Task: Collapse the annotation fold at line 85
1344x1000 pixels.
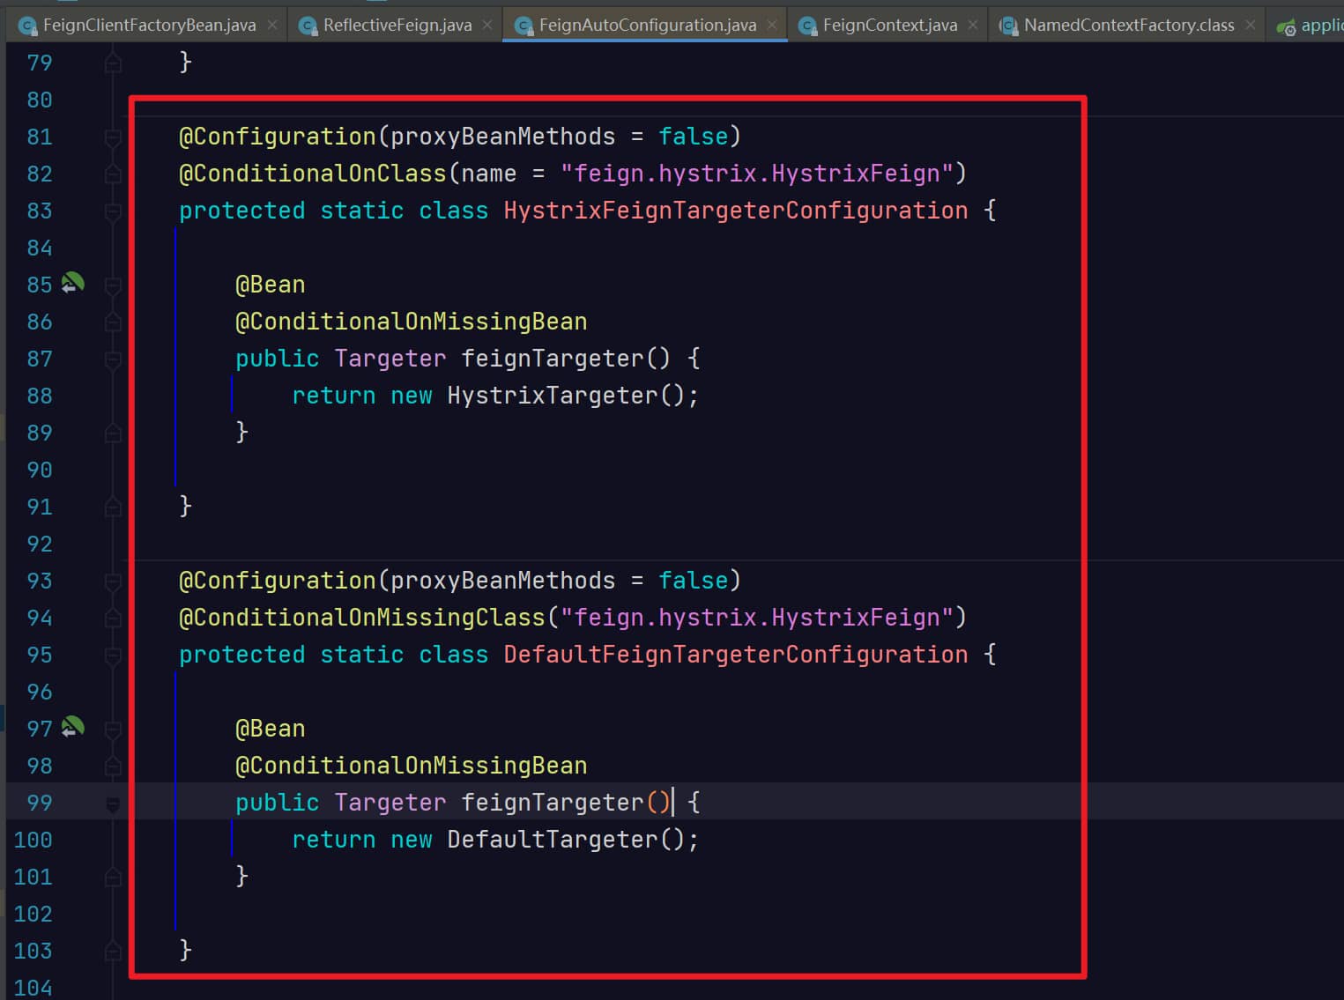Action: [113, 285]
